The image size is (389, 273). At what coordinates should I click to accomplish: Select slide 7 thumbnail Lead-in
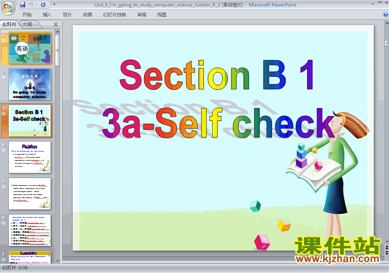coord(30,257)
